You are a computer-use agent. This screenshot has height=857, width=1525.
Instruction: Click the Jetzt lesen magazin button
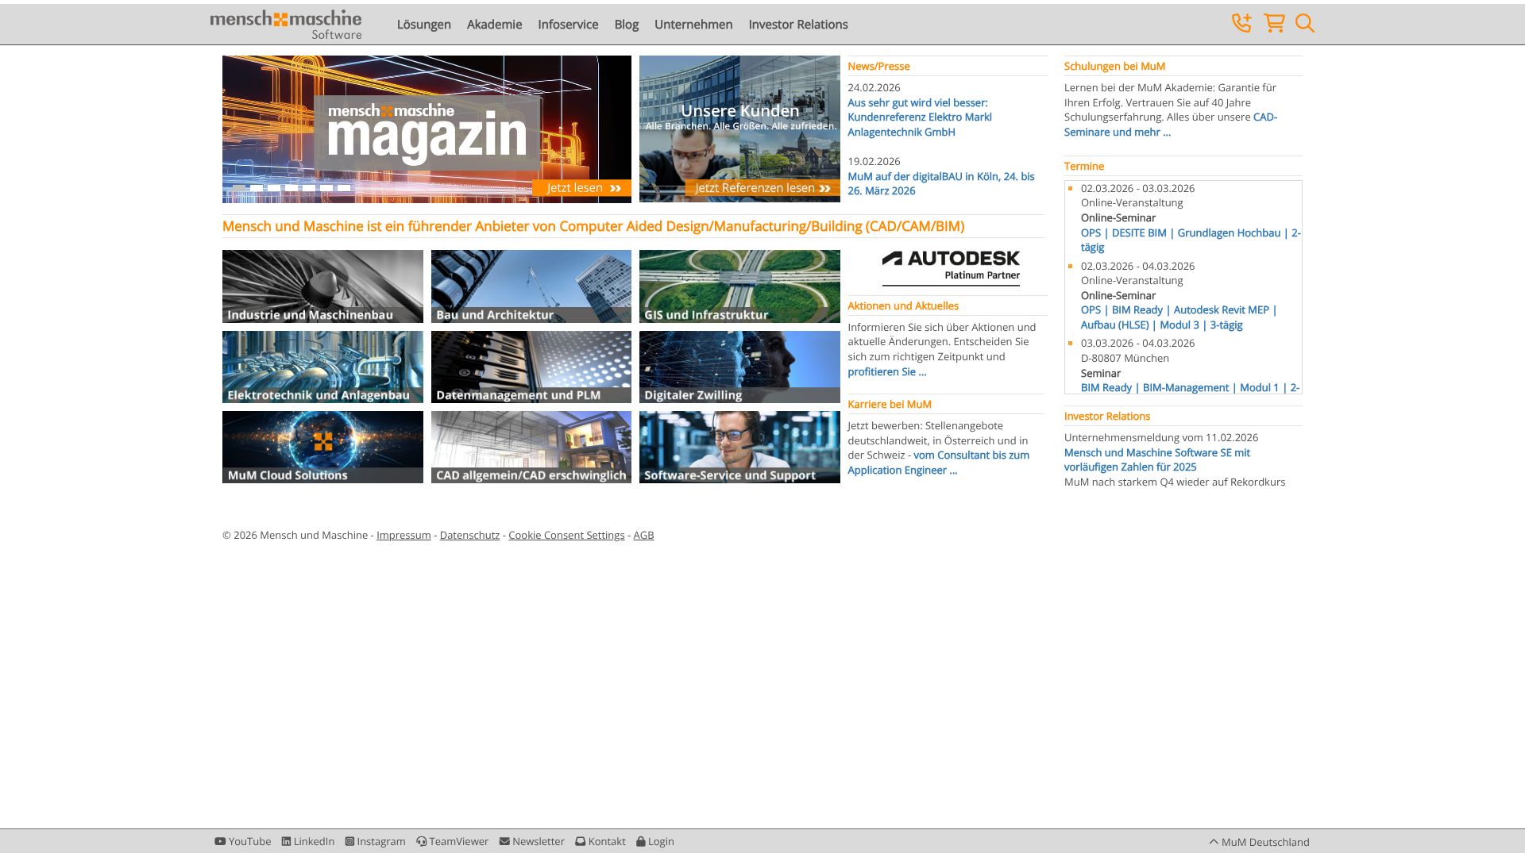click(582, 188)
